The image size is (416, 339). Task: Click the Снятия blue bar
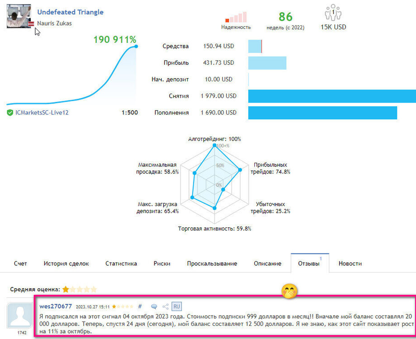pyautogui.click(x=332, y=96)
